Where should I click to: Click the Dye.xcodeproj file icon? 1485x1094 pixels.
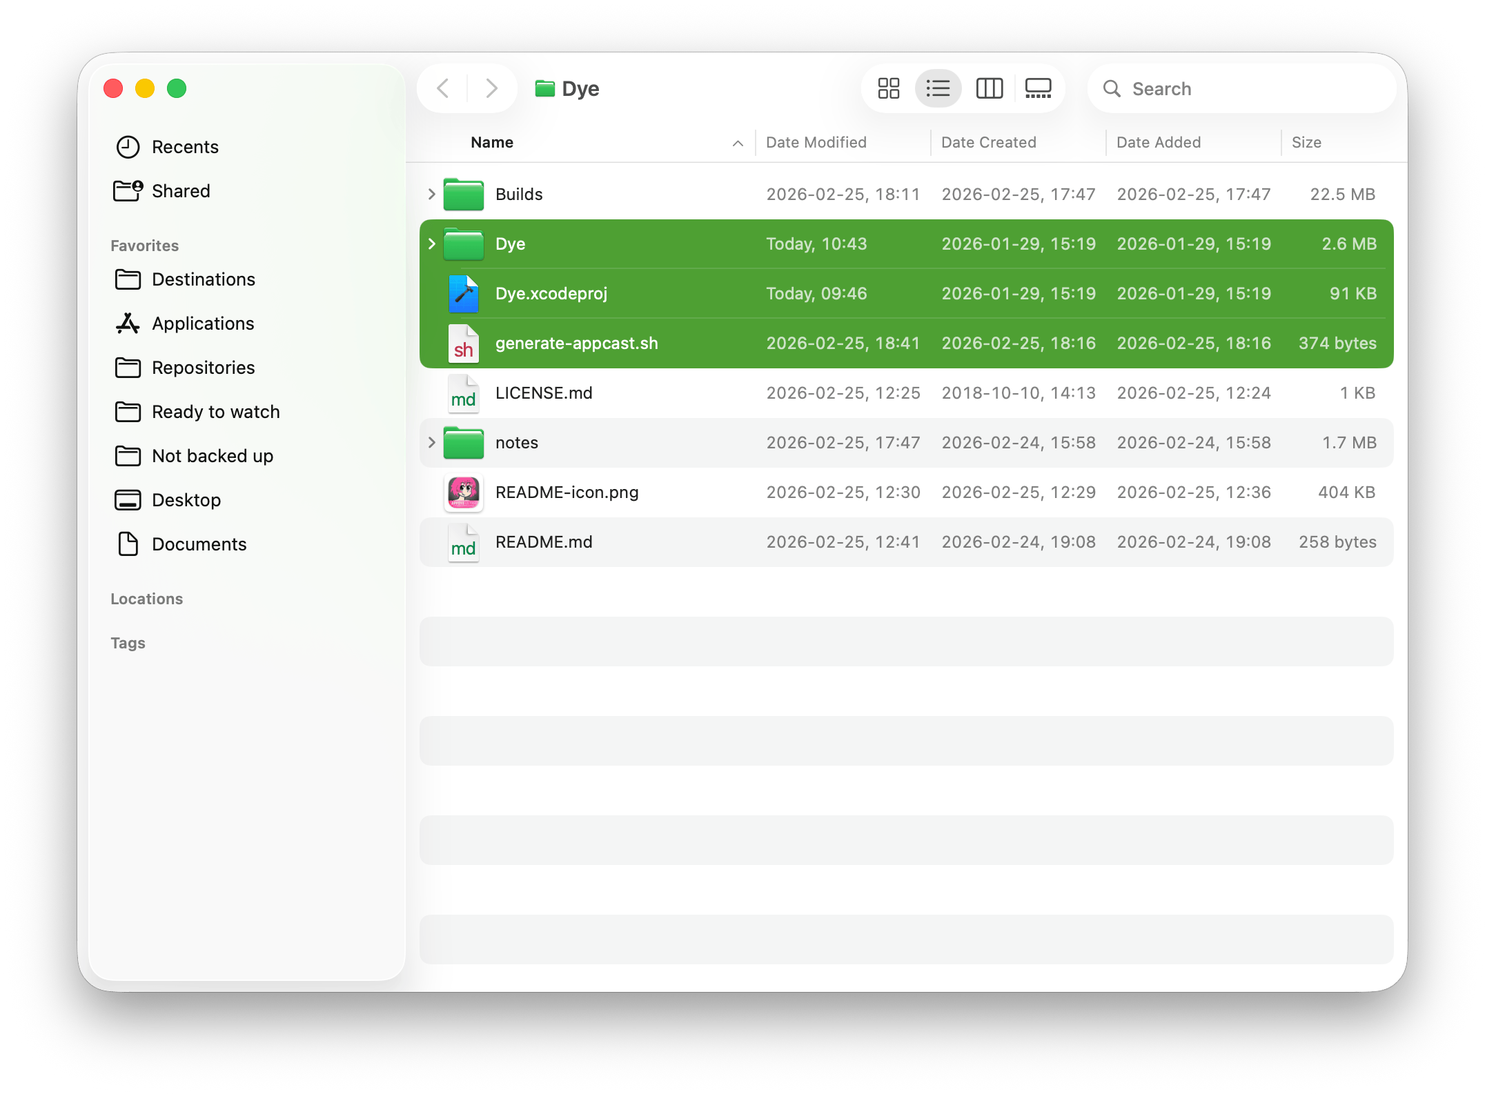click(463, 294)
